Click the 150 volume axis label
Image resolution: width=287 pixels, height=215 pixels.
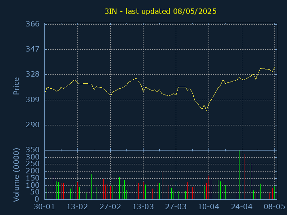[33, 178]
